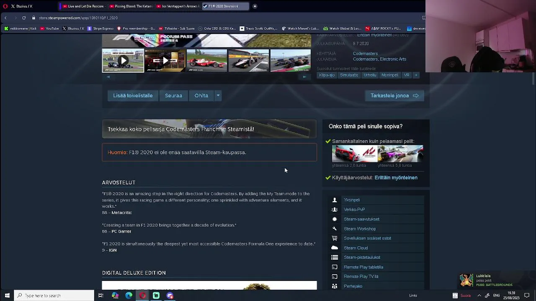Viewport: 536px width, 301px height.
Task: Open the Jos Verstappen's Arrows tab
Action: point(177,6)
